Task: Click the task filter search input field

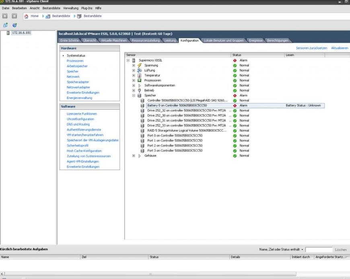Action: tap(319, 250)
